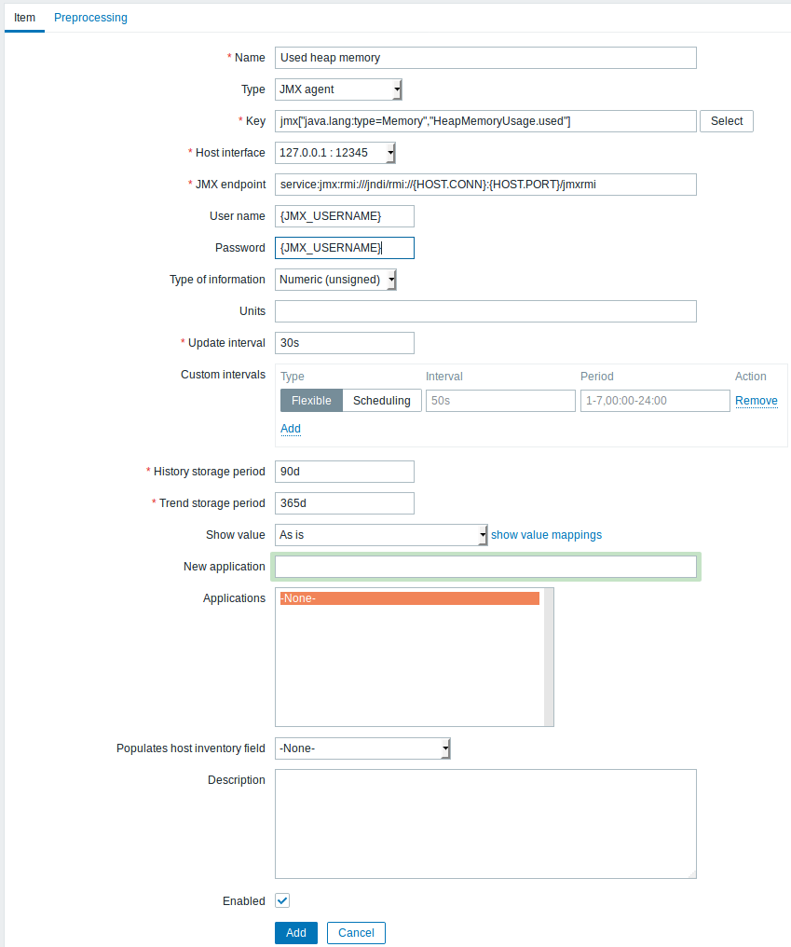The width and height of the screenshot is (791, 947).
Task: Click the Password field
Action: coord(344,248)
